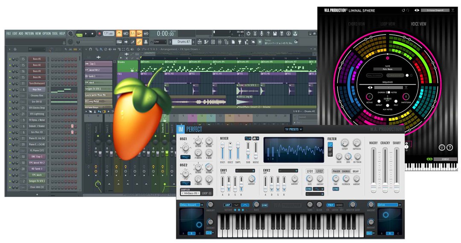The image size is (461, 243).
Task: Open the Delay Amount XY pad dropdown
Action: click(x=190, y=205)
